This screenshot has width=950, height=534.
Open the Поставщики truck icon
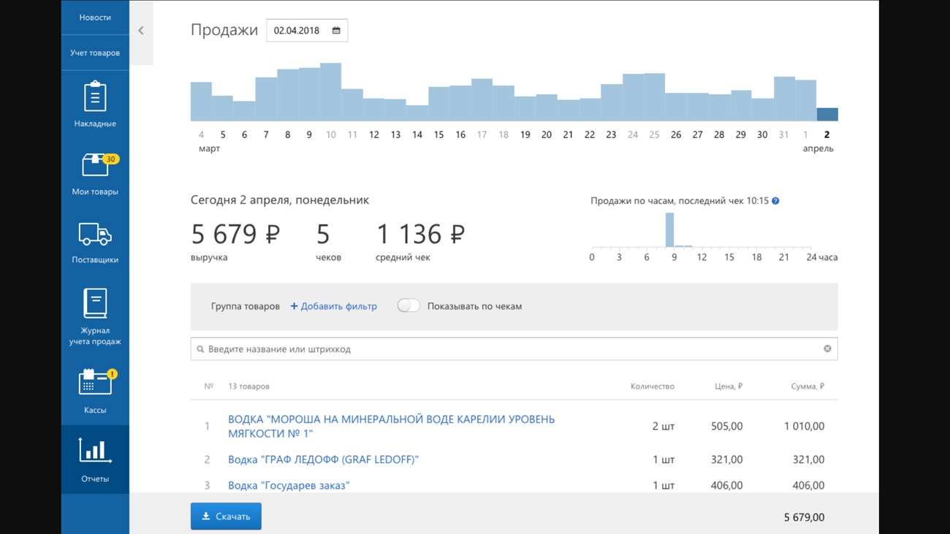coord(95,234)
